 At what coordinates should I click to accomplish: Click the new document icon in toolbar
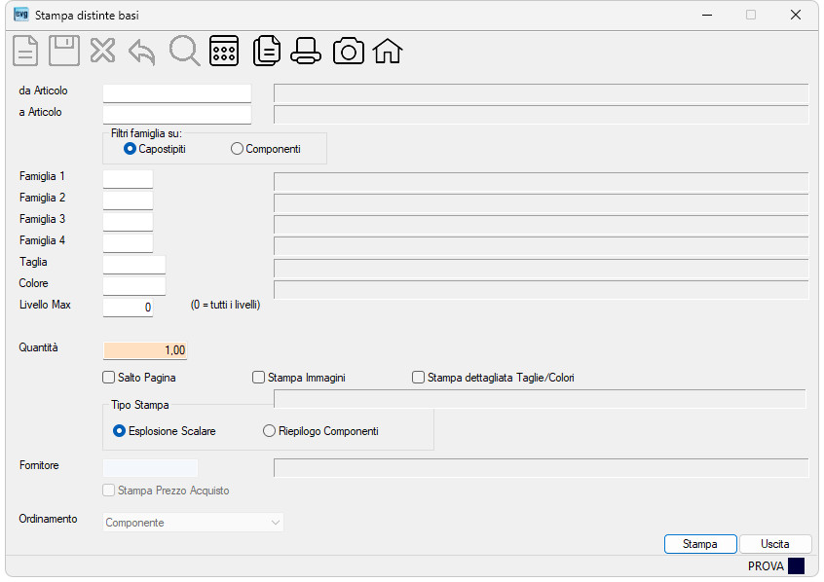pos(25,51)
